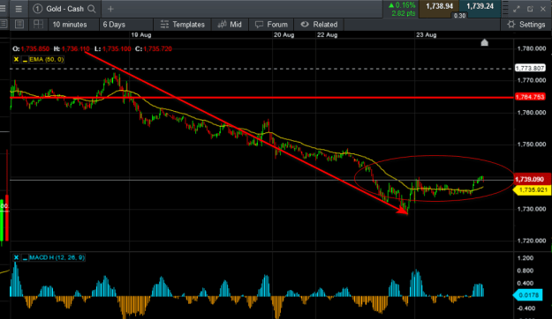
Task: Click the 19 Aug date label
Action: (x=141, y=34)
